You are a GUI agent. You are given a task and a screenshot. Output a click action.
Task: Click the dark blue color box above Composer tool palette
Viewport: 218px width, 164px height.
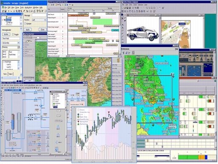[x=122, y=15]
